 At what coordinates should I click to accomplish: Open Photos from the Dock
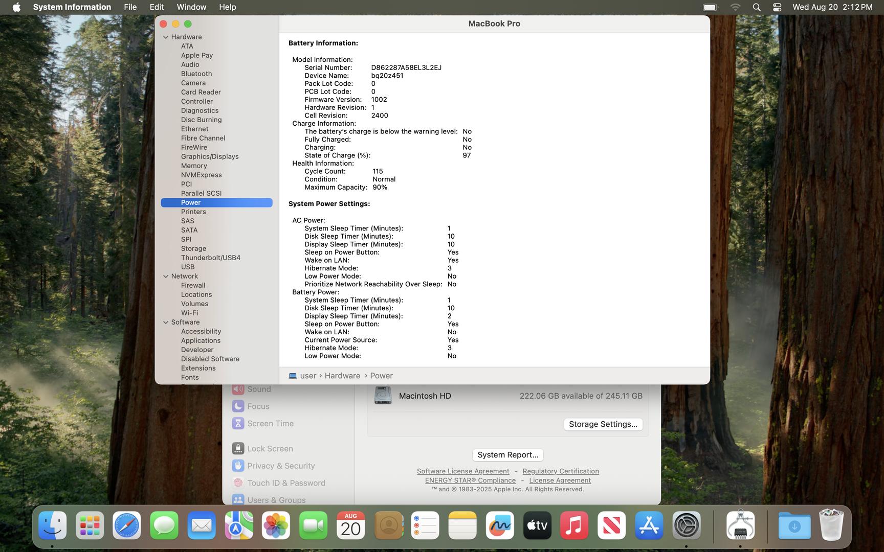276,525
